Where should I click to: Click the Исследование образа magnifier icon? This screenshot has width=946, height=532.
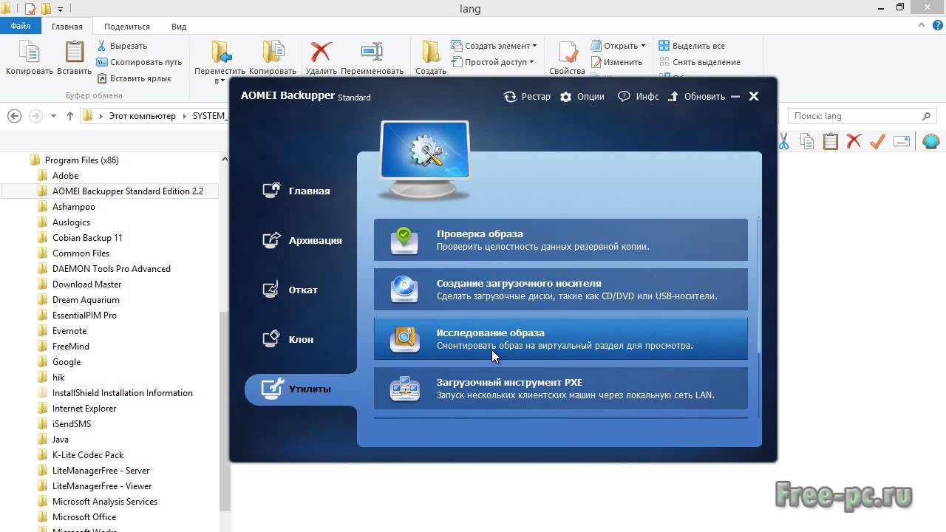[x=404, y=338]
